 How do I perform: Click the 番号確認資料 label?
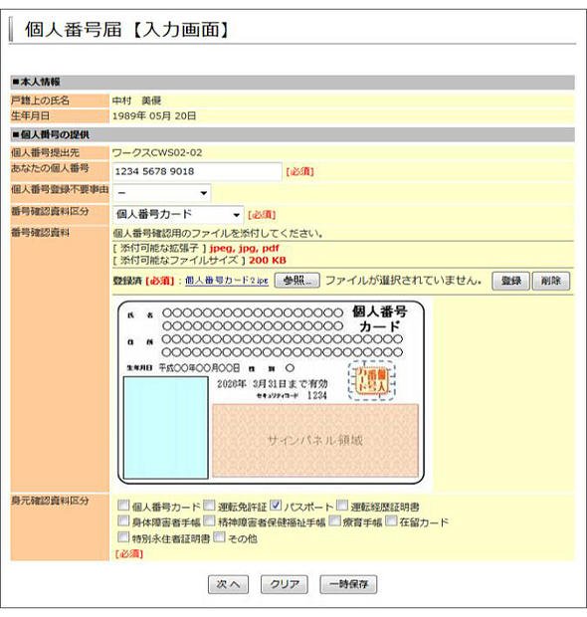click(40, 233)
